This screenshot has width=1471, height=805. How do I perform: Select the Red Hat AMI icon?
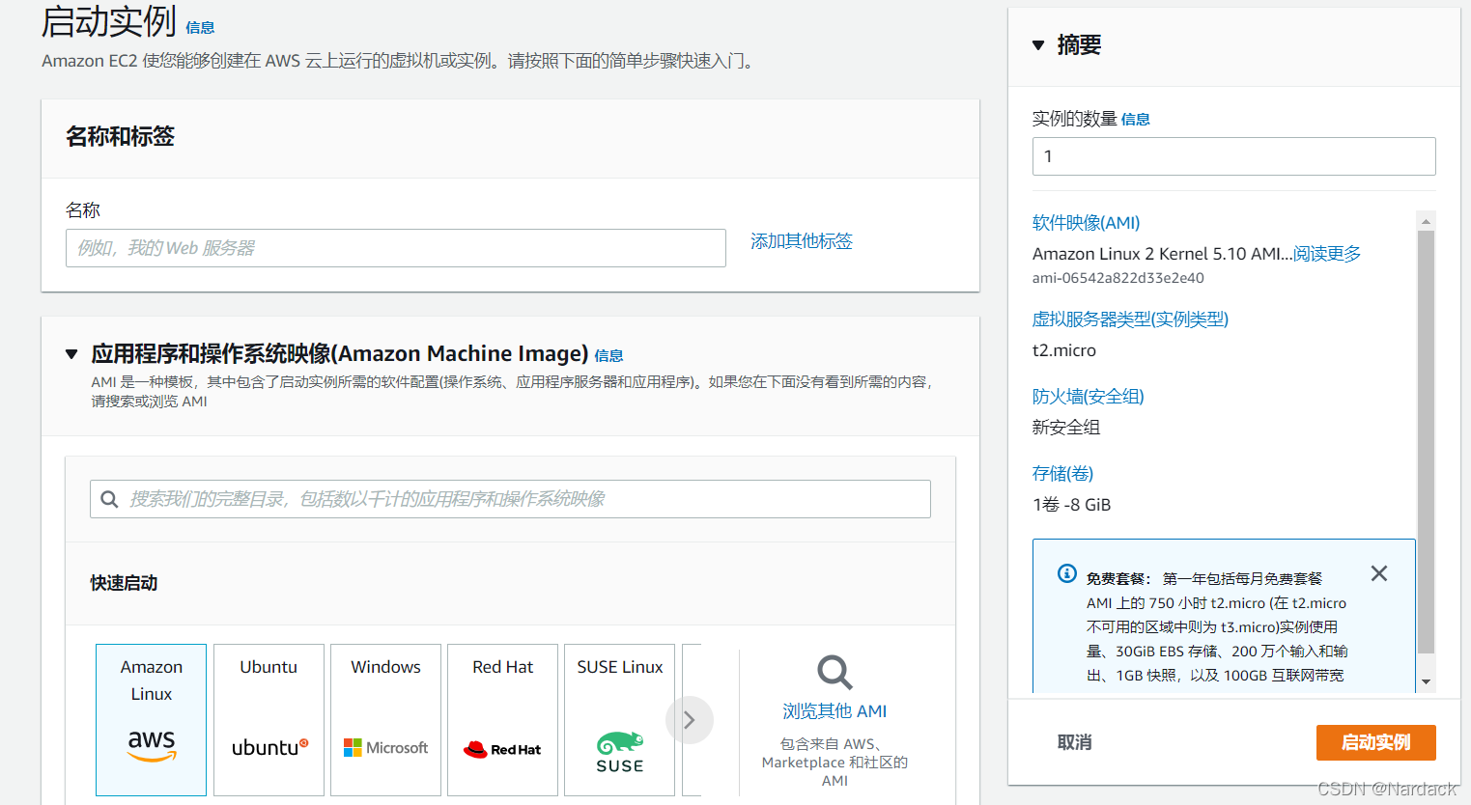coord(502,748)
